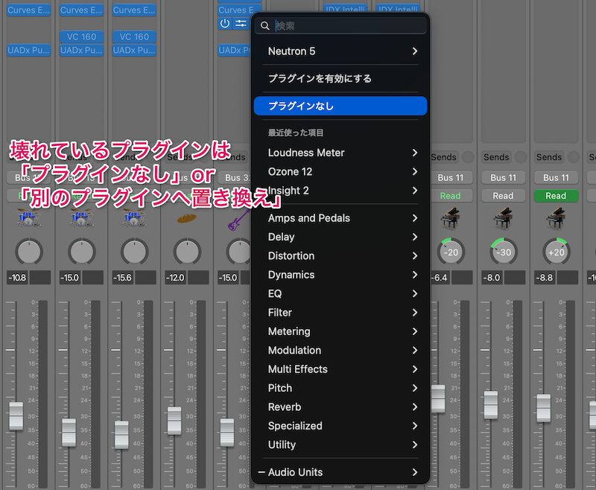This screenshot has height=490, width=596.
Task: Toggle the Sends circle left of rightmost Sends
Action: 574,157
